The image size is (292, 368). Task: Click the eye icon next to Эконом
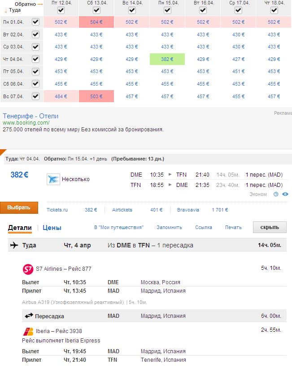pos(285,194)
